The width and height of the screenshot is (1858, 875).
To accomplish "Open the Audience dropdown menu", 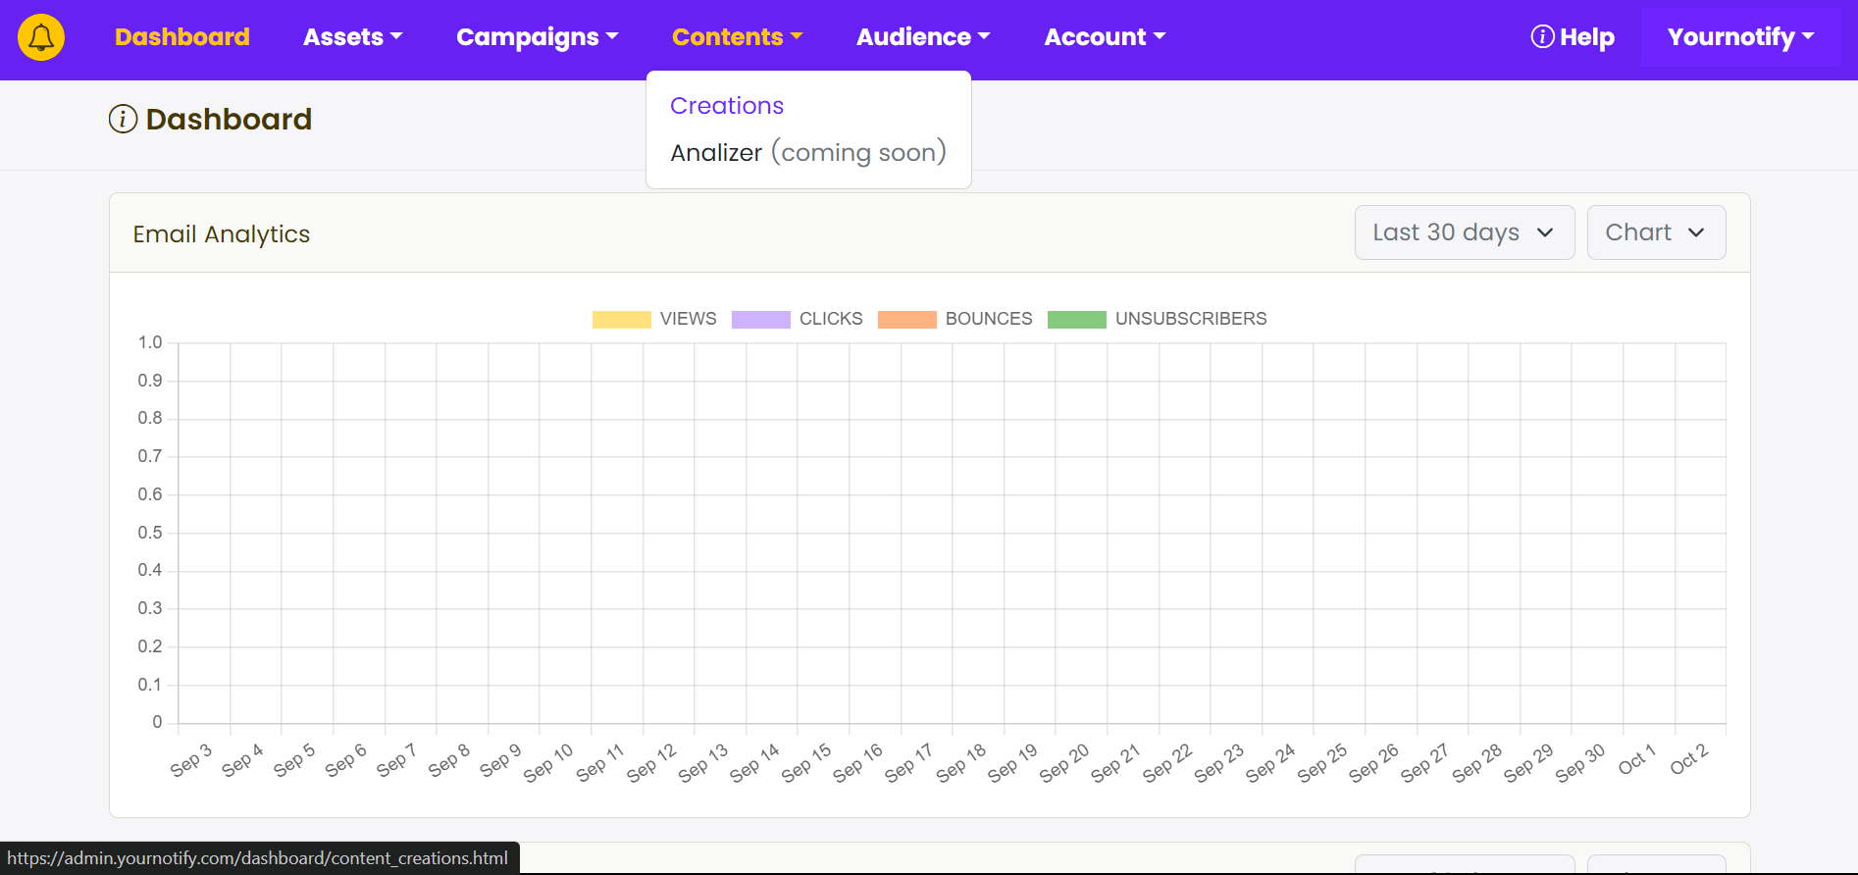I will click(923, 37).
